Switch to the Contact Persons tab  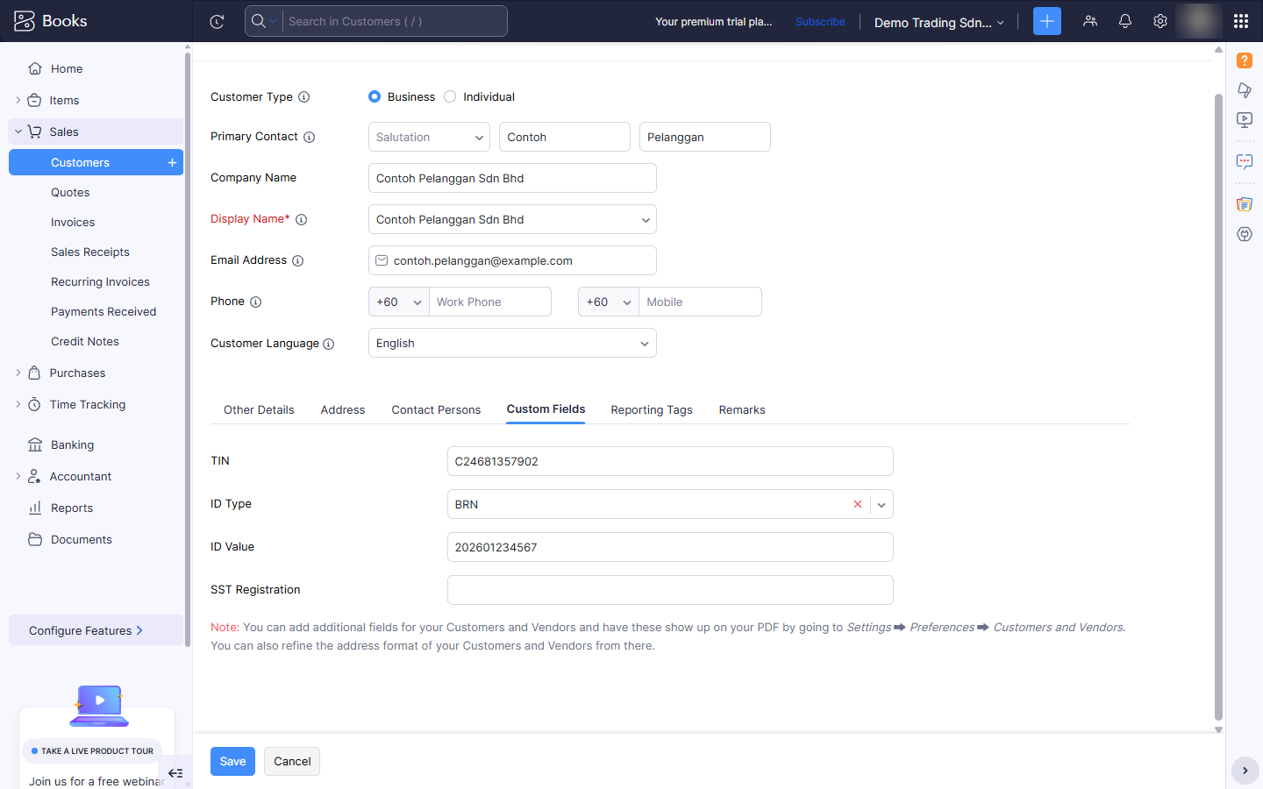click(x=436, y=409)
